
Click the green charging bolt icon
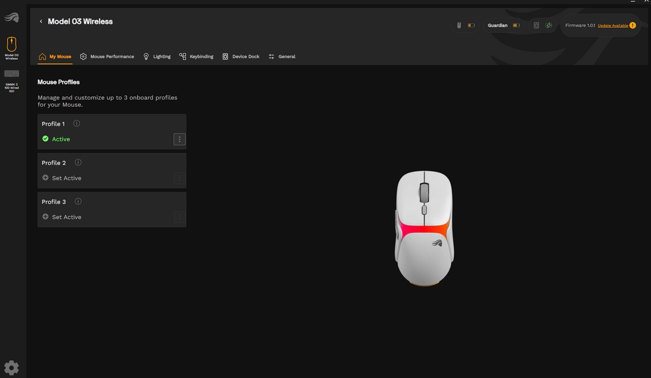549,26
